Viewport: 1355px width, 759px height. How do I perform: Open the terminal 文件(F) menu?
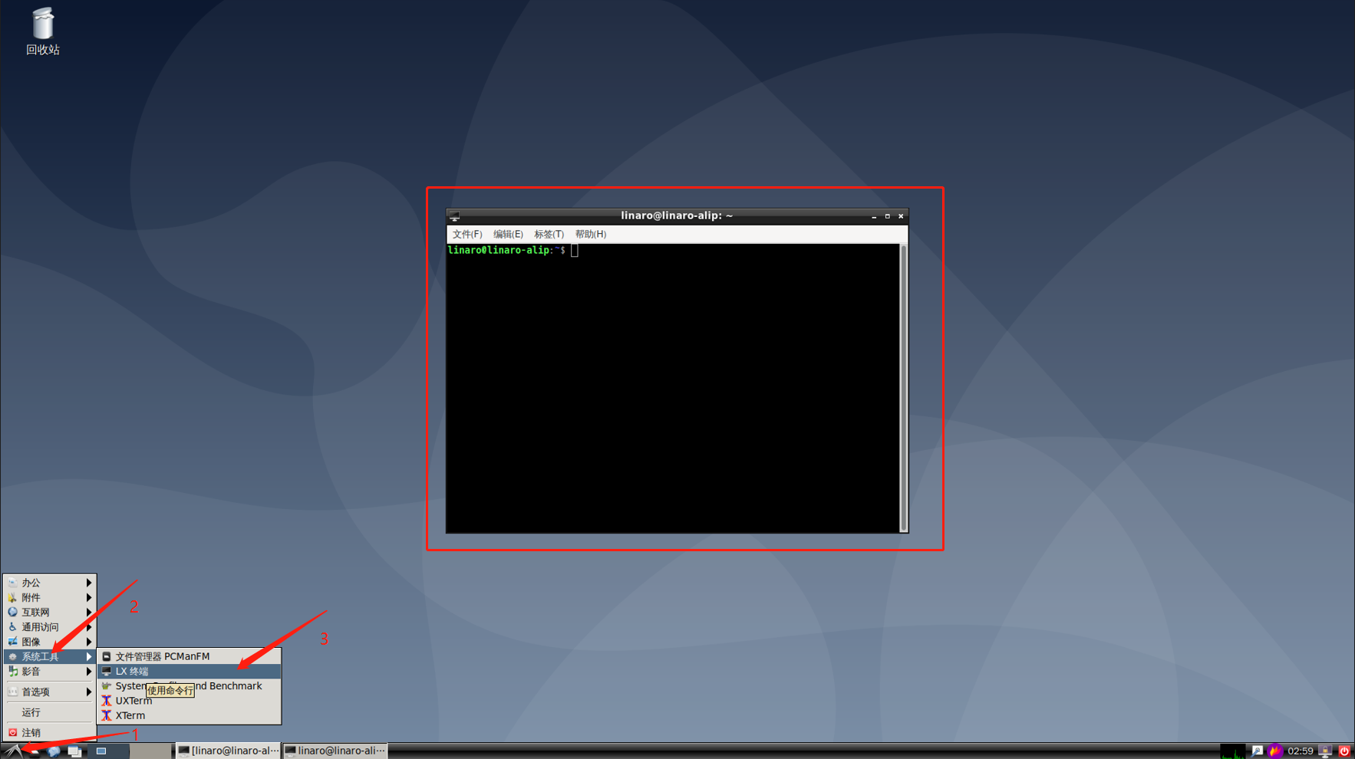click(x=467, y=234)
